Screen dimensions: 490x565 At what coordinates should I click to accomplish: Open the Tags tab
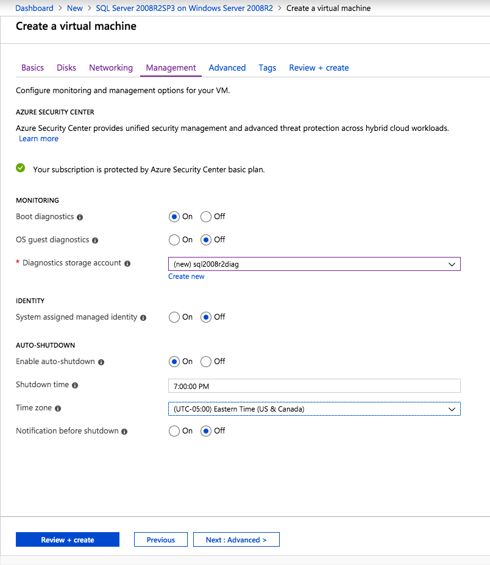click(x=268, y=68)
